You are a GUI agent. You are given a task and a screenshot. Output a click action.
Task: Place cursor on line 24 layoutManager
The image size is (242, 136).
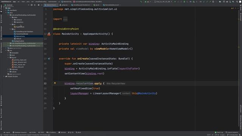coord(79,93)
